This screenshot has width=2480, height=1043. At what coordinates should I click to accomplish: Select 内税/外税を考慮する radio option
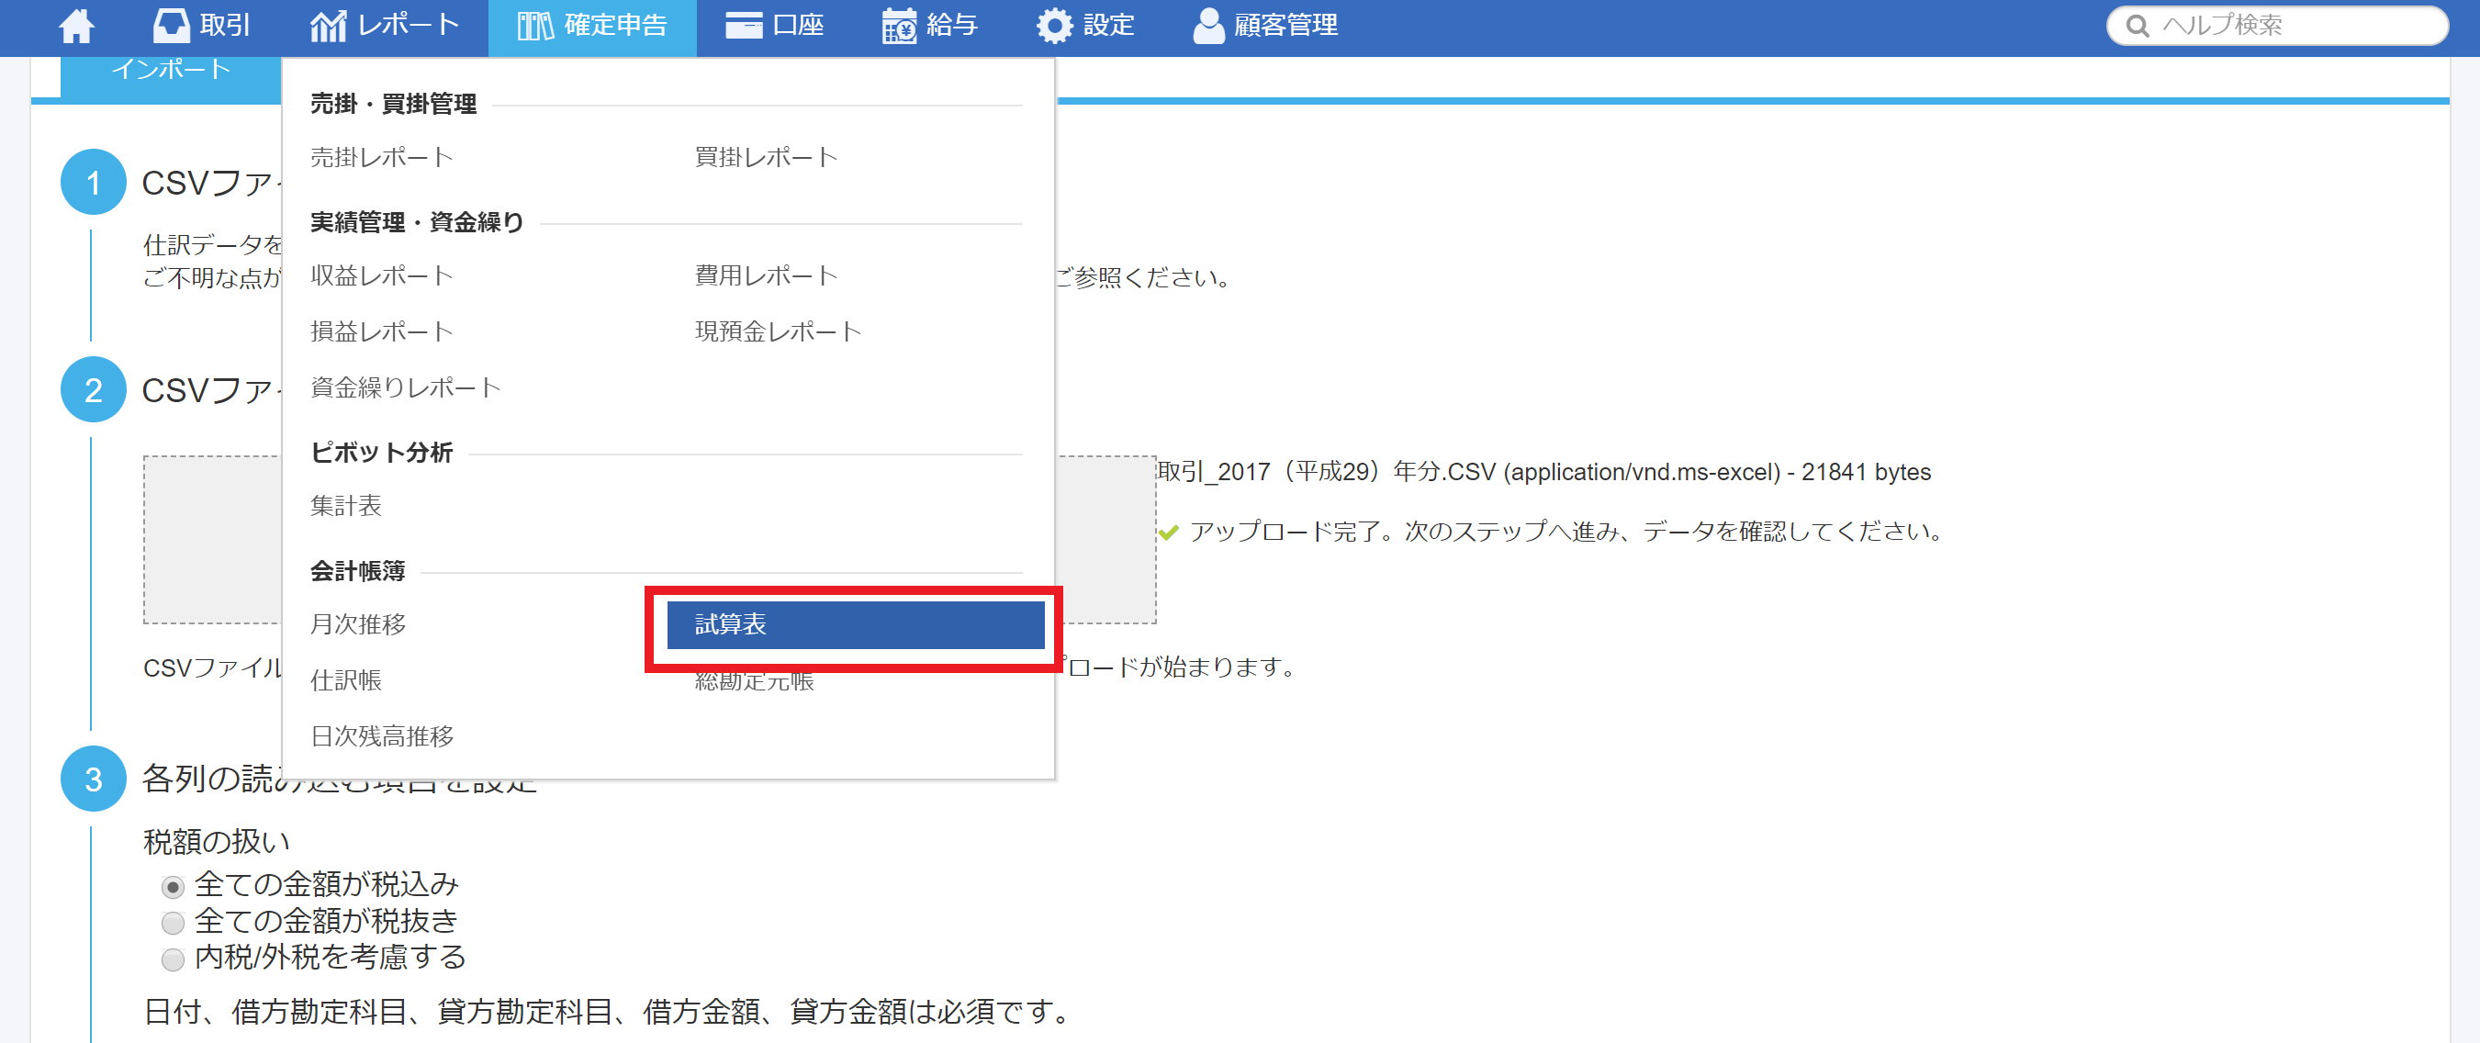point(173,959)
